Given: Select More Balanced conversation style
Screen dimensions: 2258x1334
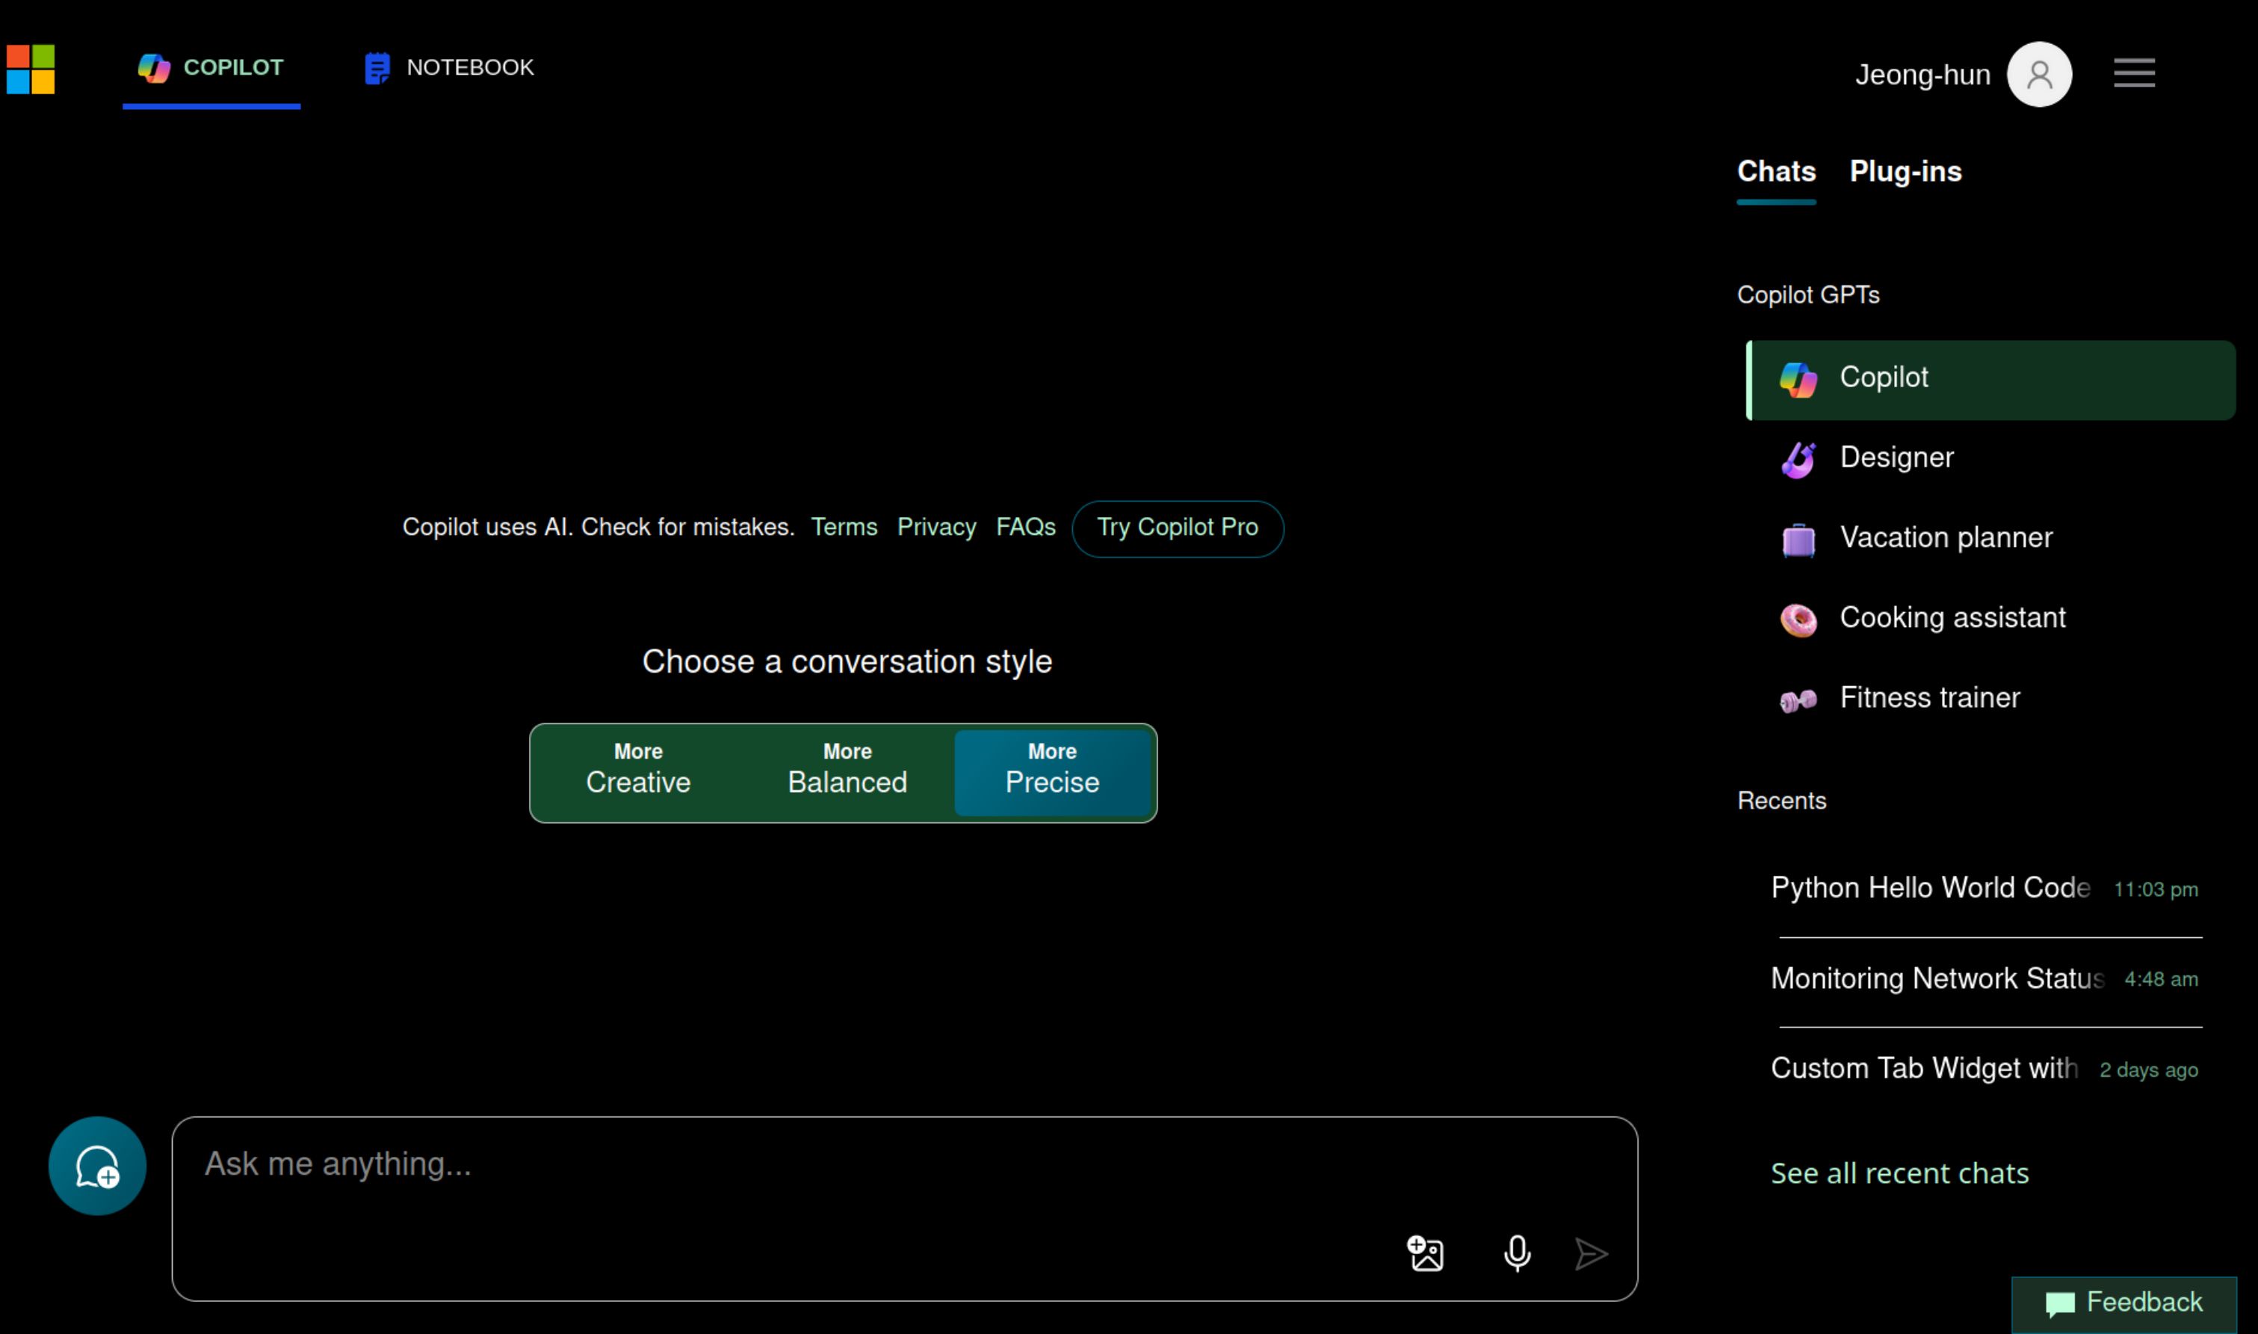Looking at the screenshot, I should (847, 771).
